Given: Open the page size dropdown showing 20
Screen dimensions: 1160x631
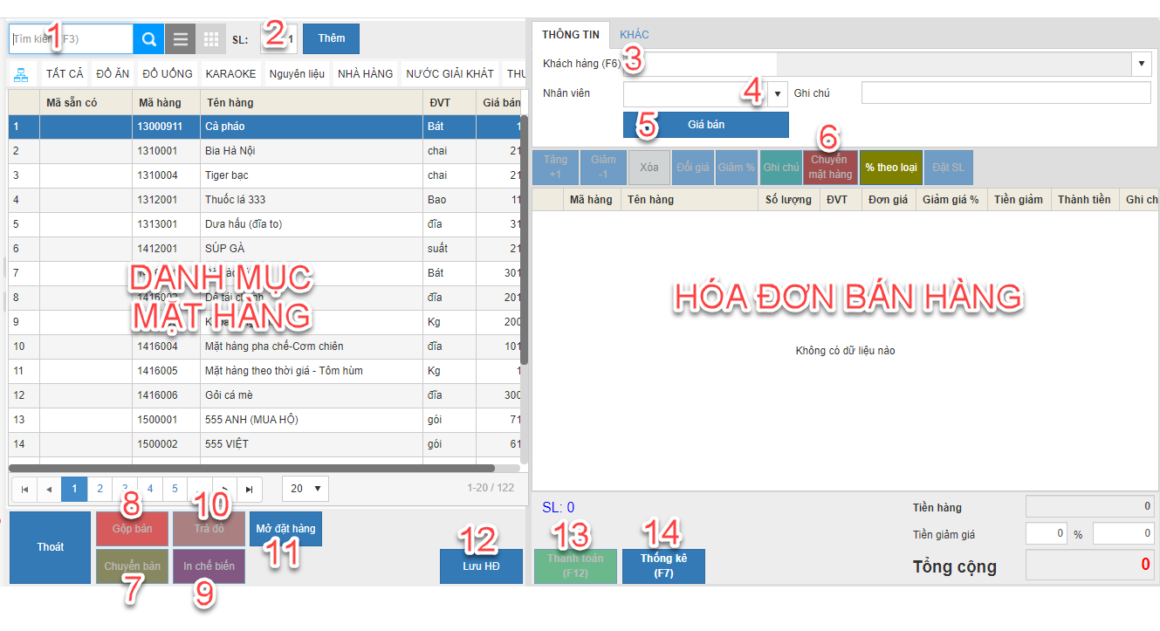Looking at the screenshot, I should click(305, 489).
